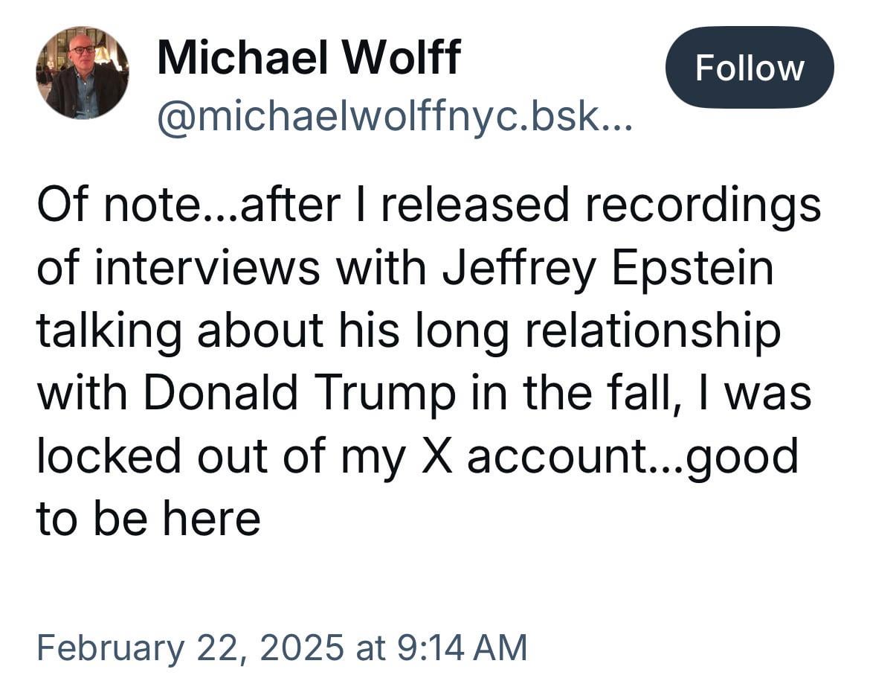Click the last line 'to be here'
870x681 pixels.
tap(149, 518)
